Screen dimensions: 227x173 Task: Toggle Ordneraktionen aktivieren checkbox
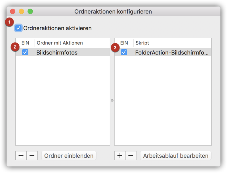pyautogui.click(x=18, y=28)
